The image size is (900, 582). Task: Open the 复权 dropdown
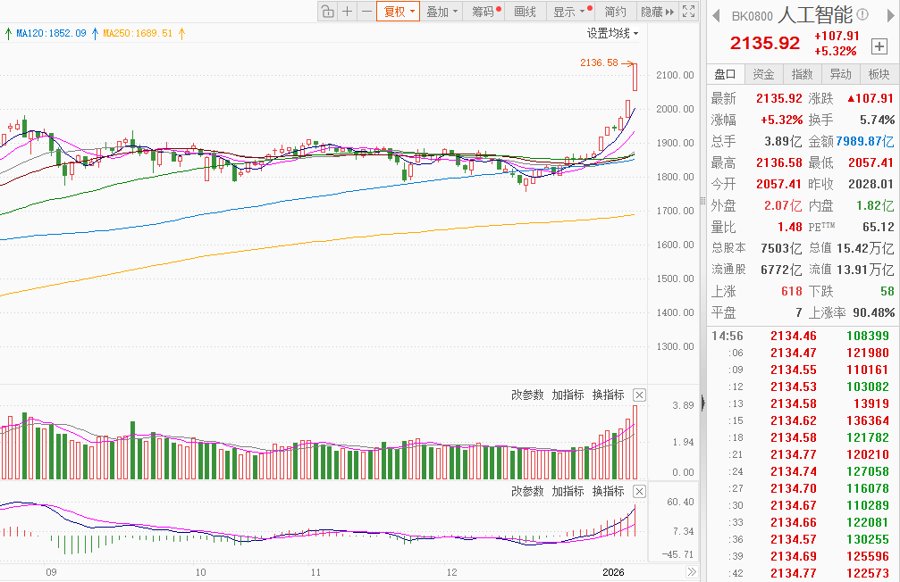coord(398,12)
